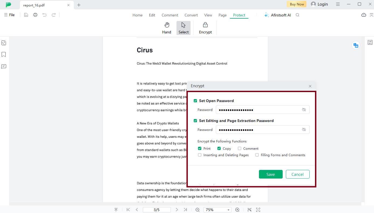Screen dimensions: 374x213
Task: Click the Cirus heading in document
Action: tap(145, 50)
